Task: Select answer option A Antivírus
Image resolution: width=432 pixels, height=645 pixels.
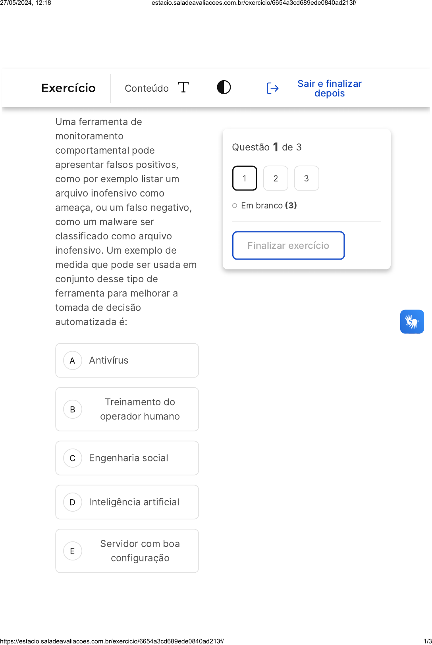Action: (x=127, y=360)
